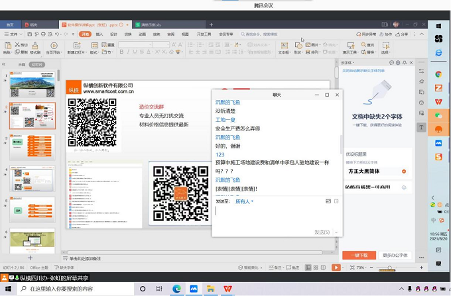Screen dimensions: 451x296
Task: Click the Paste icon in the ribbon
Action: (7, 46)
